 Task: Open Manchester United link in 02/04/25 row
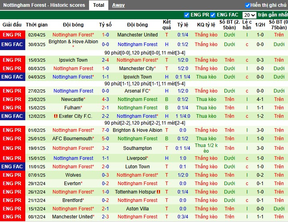pos(138,35)
